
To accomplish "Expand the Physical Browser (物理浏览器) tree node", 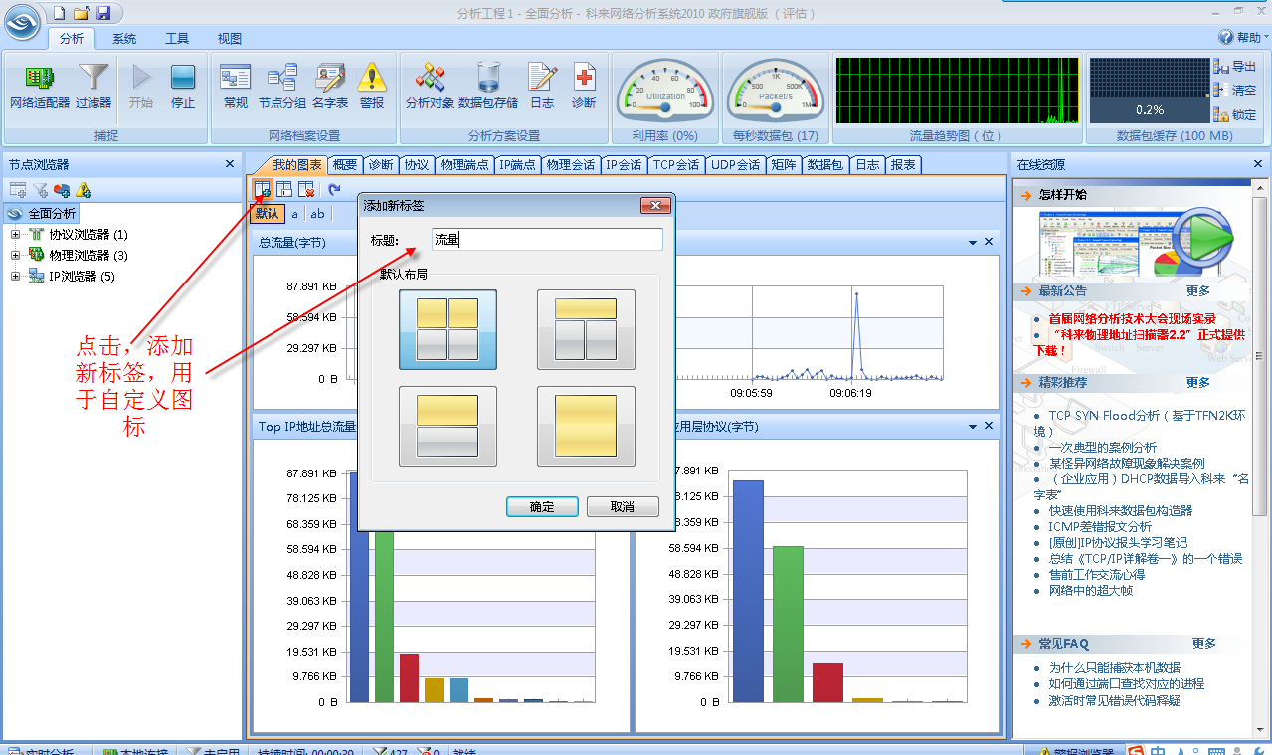I will [x=16, y=256].
